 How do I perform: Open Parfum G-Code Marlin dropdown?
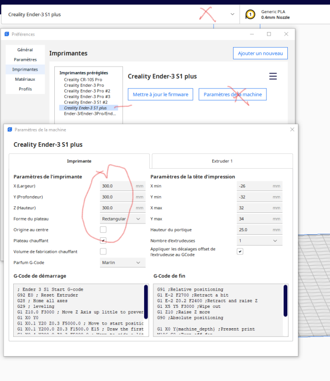click(123, 263)
